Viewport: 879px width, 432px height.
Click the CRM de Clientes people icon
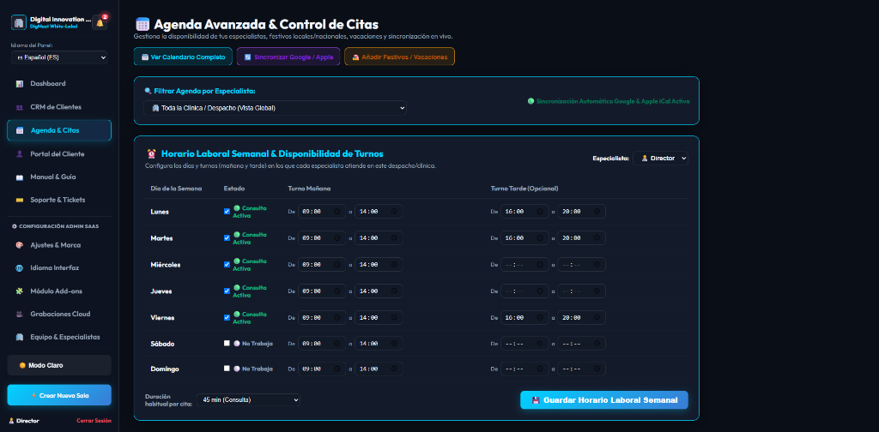[x=20, y=107]
